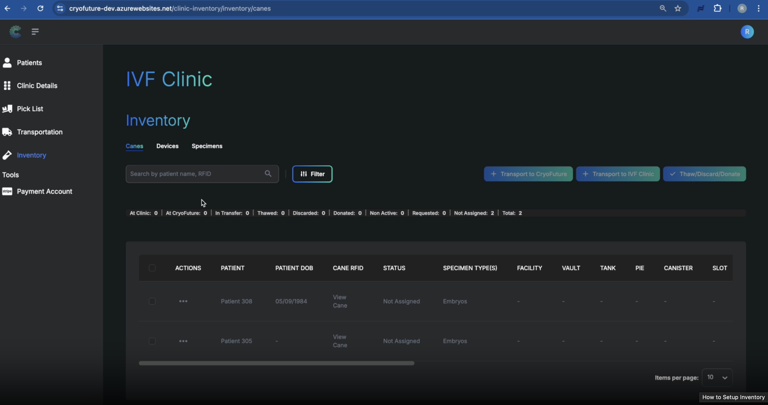Click the Stripe Payment Account icon
768x405 pixels.
tap(7, 191)
